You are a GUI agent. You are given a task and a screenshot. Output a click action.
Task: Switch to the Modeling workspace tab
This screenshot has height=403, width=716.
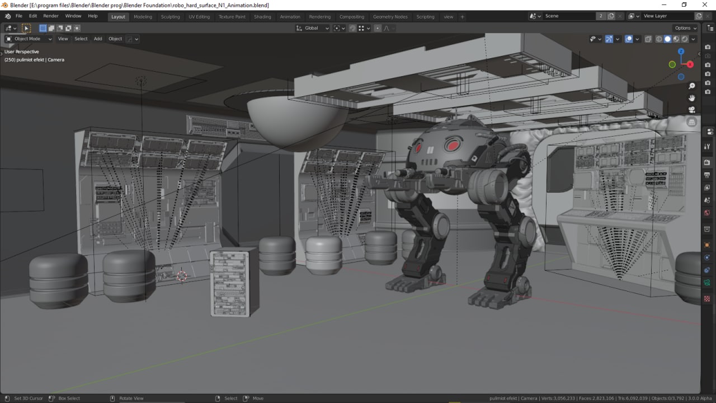(143, 17)
